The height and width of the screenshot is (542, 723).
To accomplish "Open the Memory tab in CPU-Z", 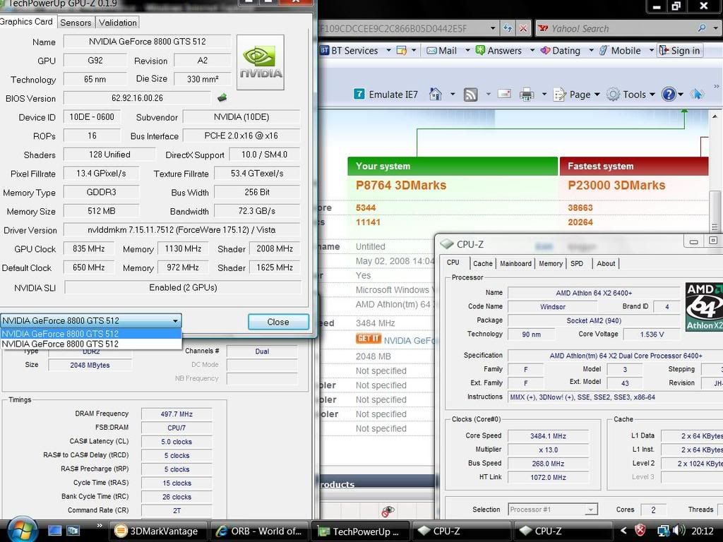I will click(x=551, y=264).
